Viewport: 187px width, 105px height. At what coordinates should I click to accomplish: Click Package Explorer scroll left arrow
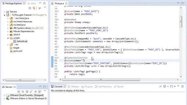tap(4, 80)
